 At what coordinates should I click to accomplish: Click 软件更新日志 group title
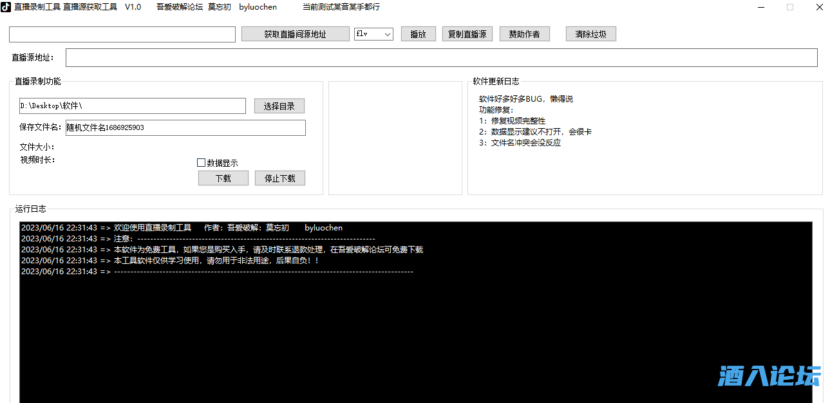(x=496, y=82)
